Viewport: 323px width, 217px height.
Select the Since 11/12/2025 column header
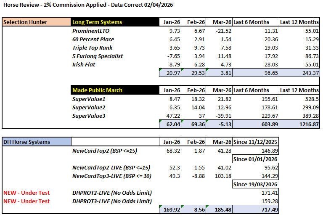[256, 142]
